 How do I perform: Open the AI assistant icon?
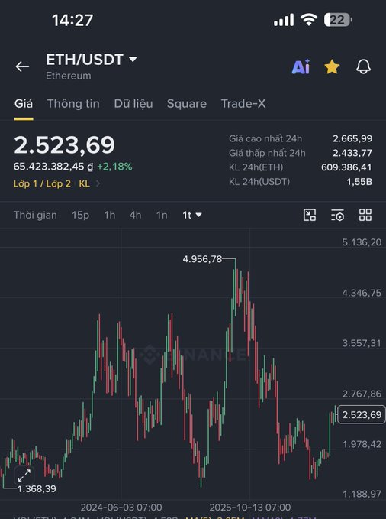tap(301, 66)
